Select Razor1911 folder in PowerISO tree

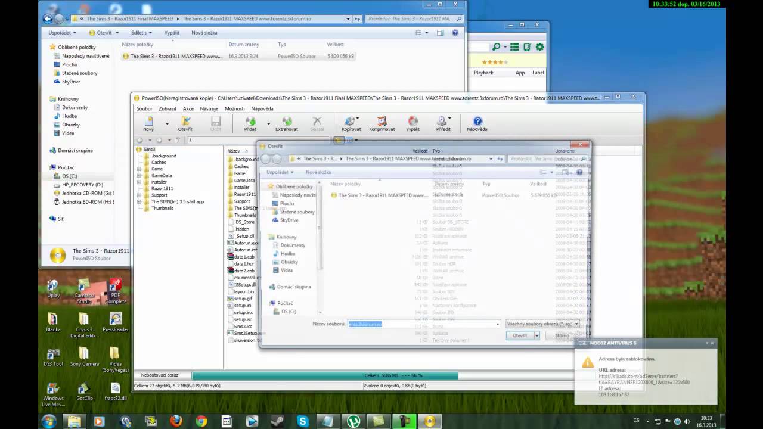[162, 188]
